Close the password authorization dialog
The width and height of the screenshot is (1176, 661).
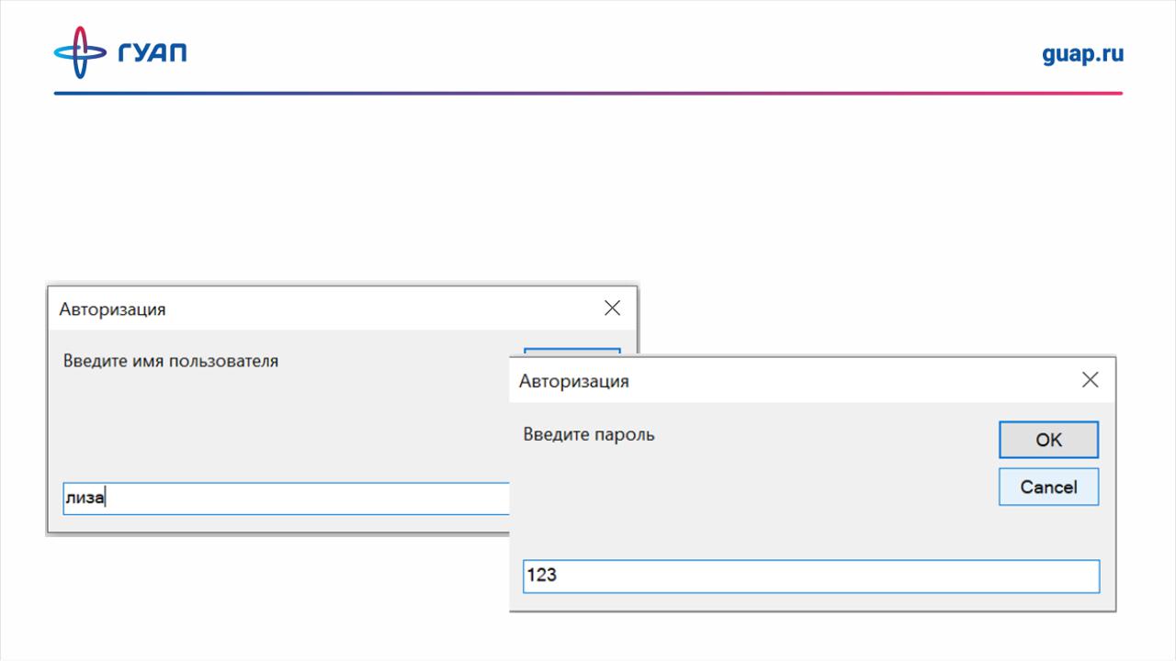pos(1090,380)
